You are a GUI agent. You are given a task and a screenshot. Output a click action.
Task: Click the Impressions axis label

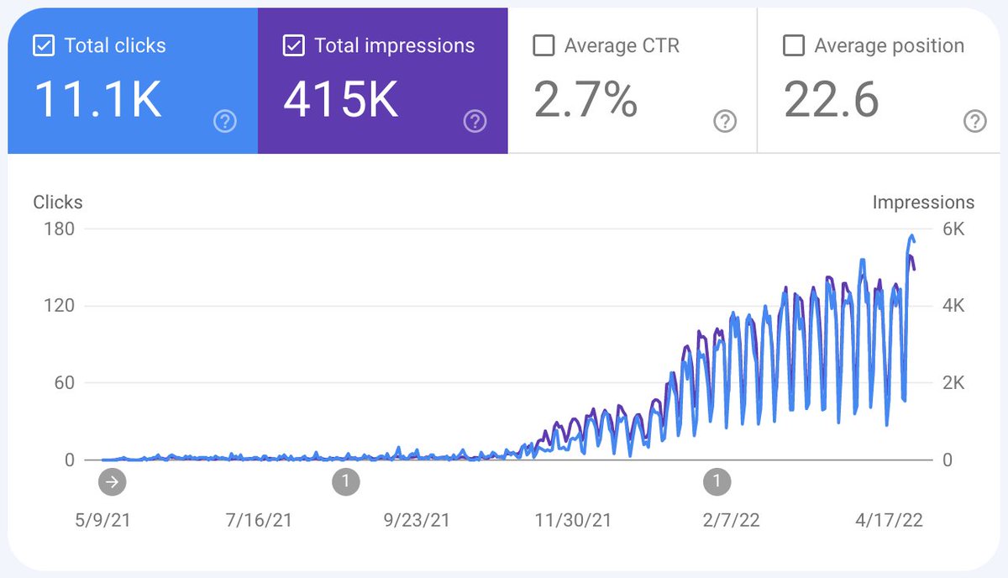pyautogui.click(x=923, y=202)
